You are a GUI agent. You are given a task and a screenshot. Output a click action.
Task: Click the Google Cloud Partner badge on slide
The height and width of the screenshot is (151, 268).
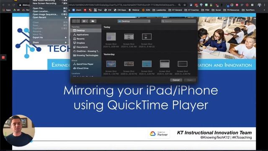coord(159,133)
